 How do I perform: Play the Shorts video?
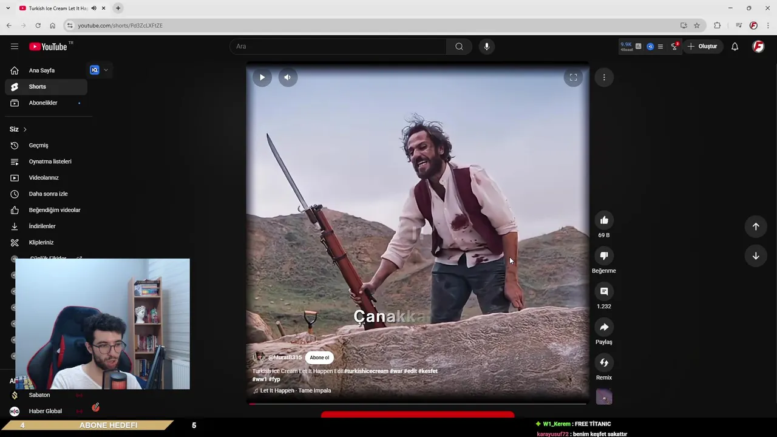coord(262,77)
